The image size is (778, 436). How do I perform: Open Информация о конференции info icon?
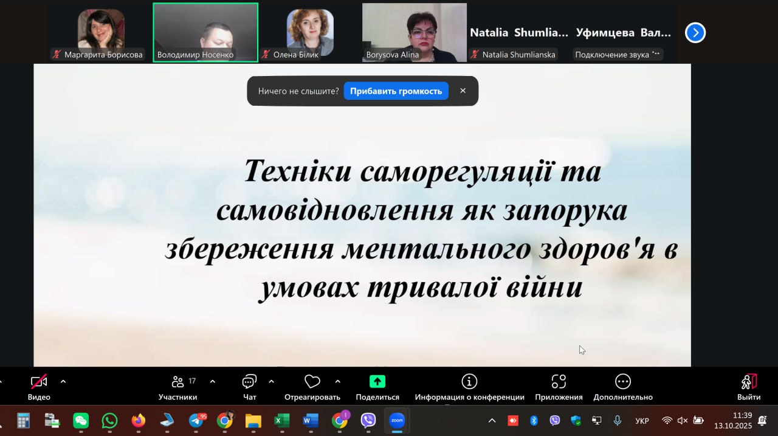coord(469,382)
